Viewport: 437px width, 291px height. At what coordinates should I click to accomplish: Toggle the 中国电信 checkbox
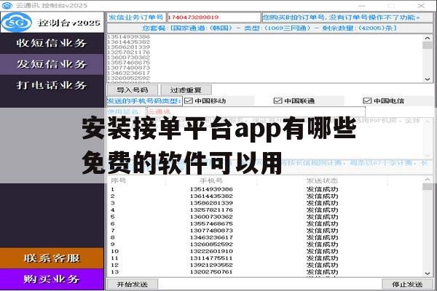point(367,101)
